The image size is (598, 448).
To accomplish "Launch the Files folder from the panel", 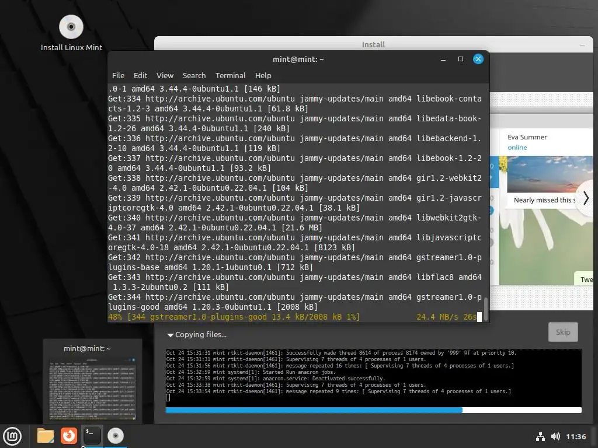I will [46, 436].
